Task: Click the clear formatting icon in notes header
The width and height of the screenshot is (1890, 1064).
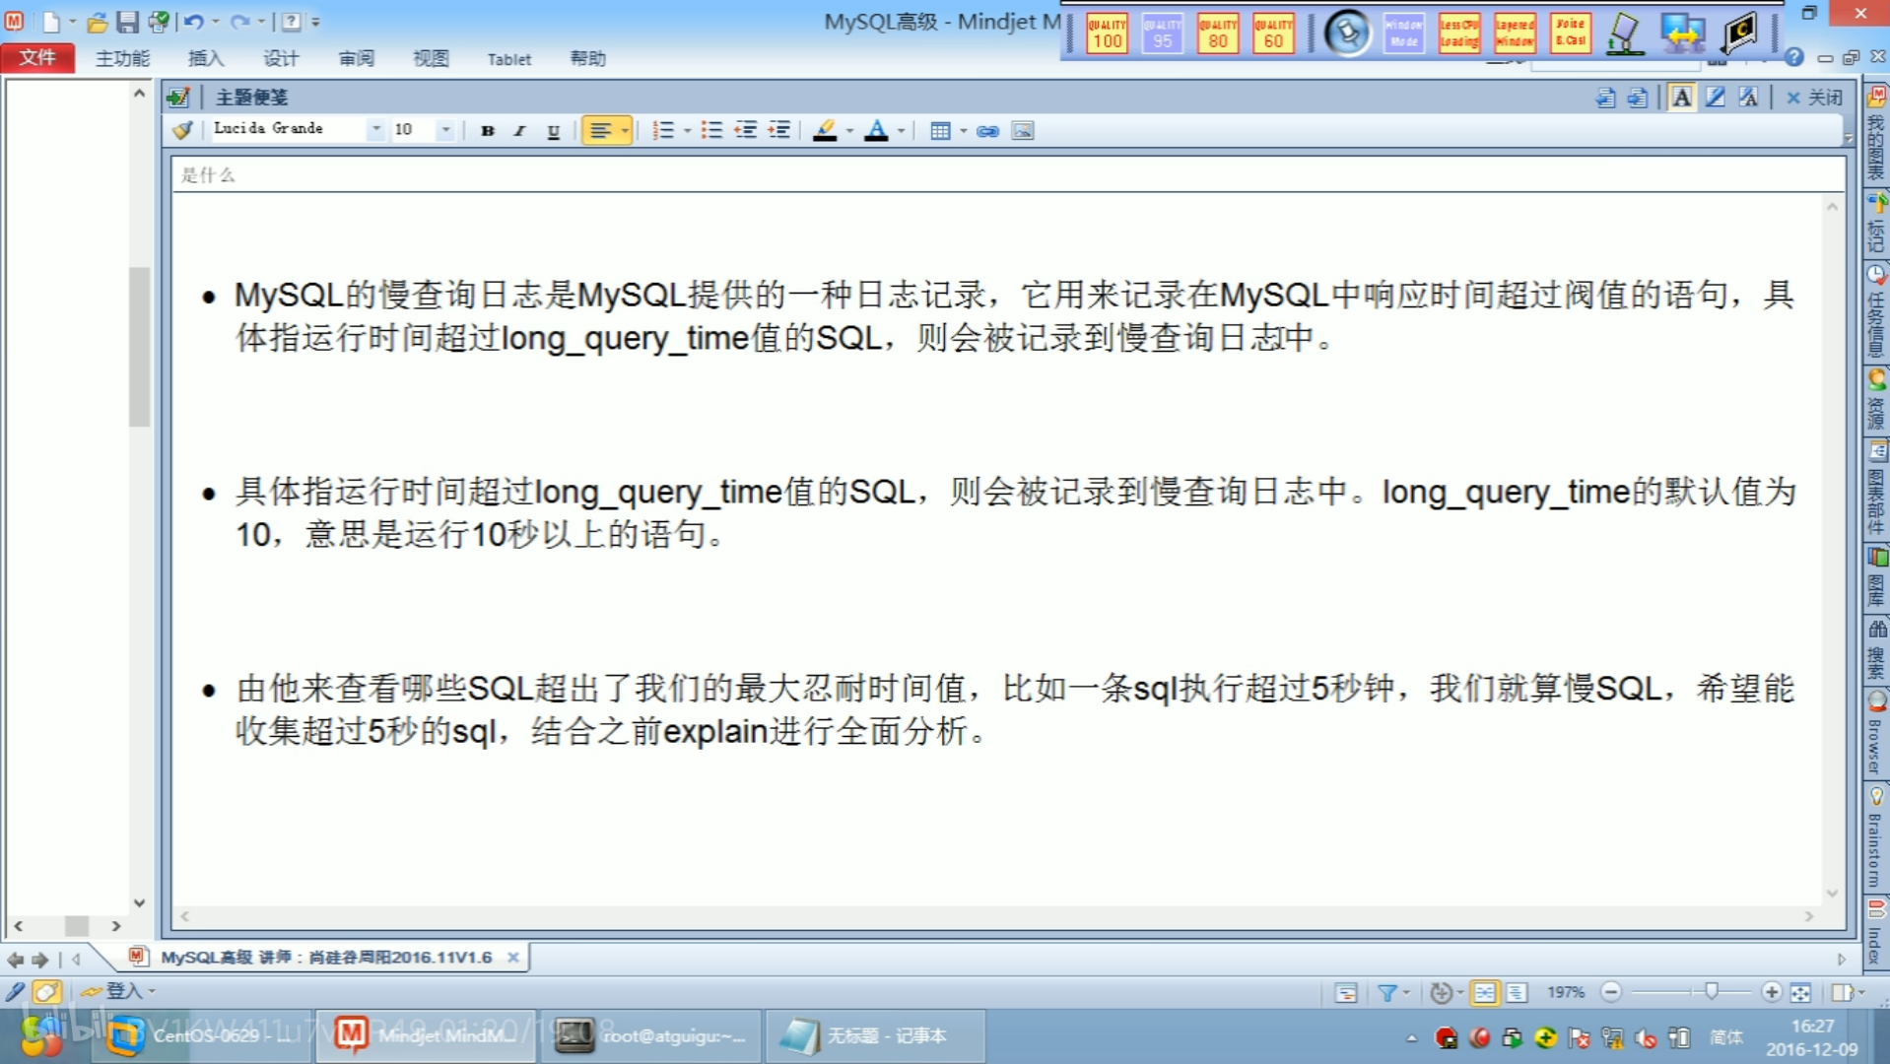Action: click(x=1748, y=97)
